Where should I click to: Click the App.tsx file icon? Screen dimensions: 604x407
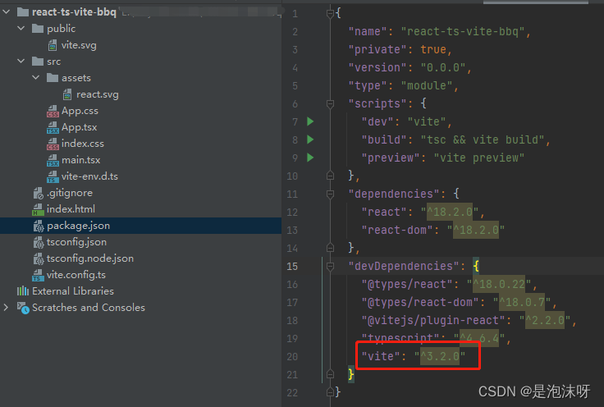pos(53,127)
